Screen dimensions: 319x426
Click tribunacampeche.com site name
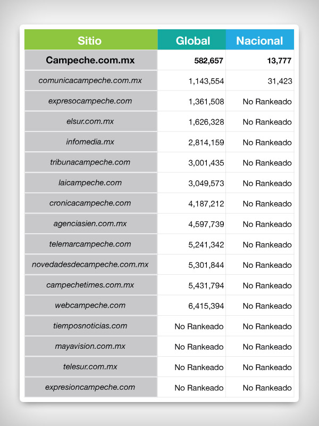pyautogui.click(x=90, y=162)
